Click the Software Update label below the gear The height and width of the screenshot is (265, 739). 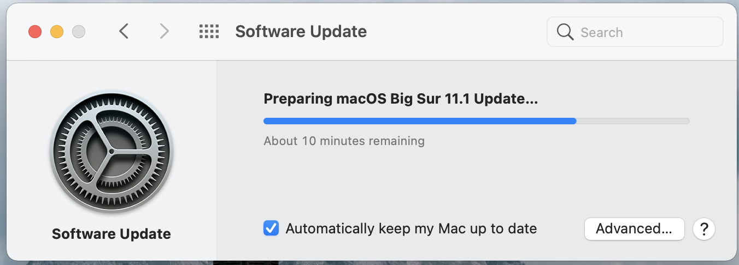[112, 234]
